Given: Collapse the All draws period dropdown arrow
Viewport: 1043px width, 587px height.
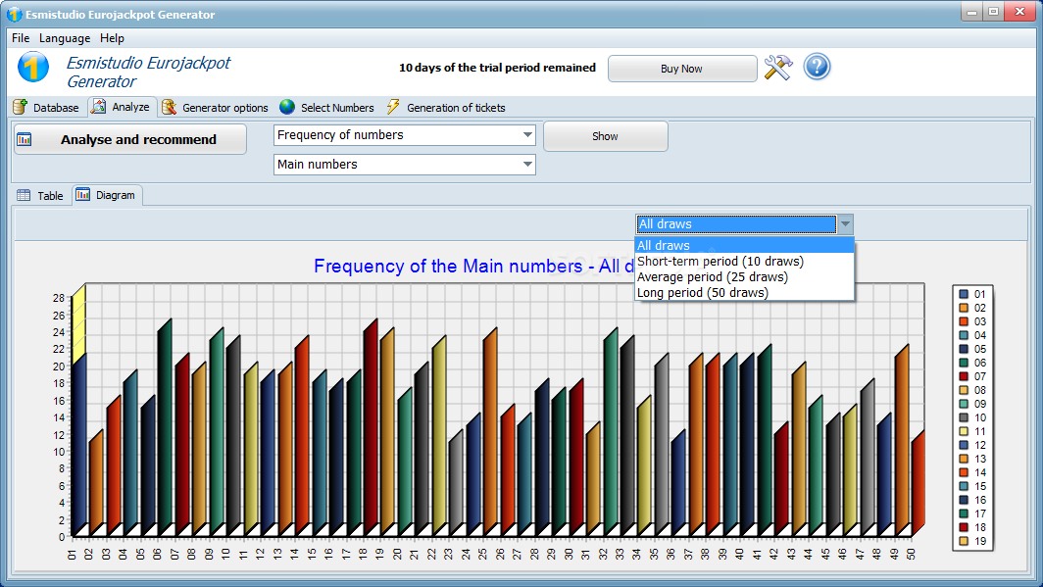Looking at the screenshot, I should pos(845,224).
